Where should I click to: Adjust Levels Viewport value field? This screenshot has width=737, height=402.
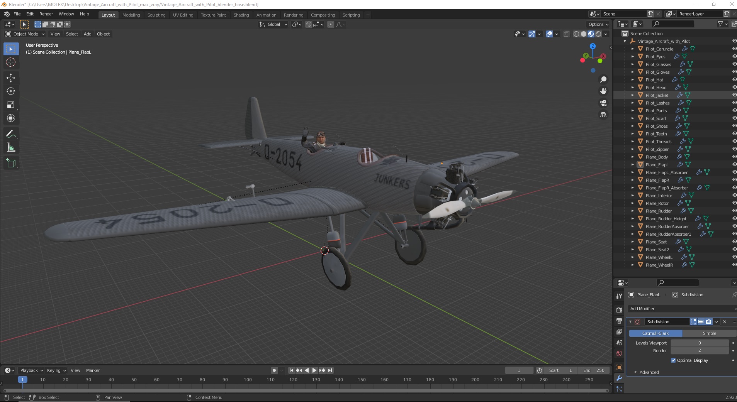700,343
